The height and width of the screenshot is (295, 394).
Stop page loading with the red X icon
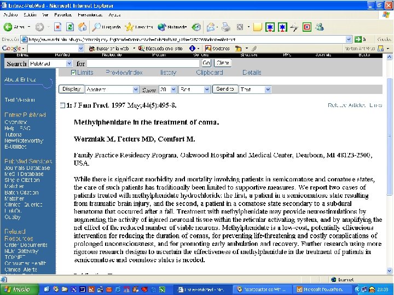click(58, 27)
